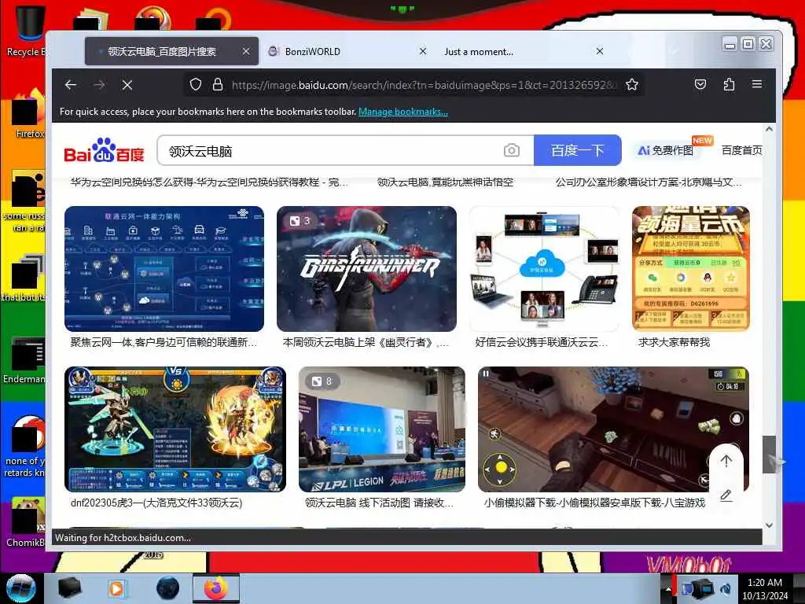Open the extensions puzzle icon
805x604 pixels.
[x=729, y=84]
